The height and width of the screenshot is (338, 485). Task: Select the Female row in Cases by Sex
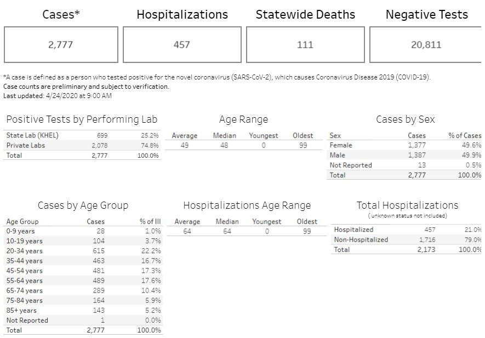click(x=341, y=145)
